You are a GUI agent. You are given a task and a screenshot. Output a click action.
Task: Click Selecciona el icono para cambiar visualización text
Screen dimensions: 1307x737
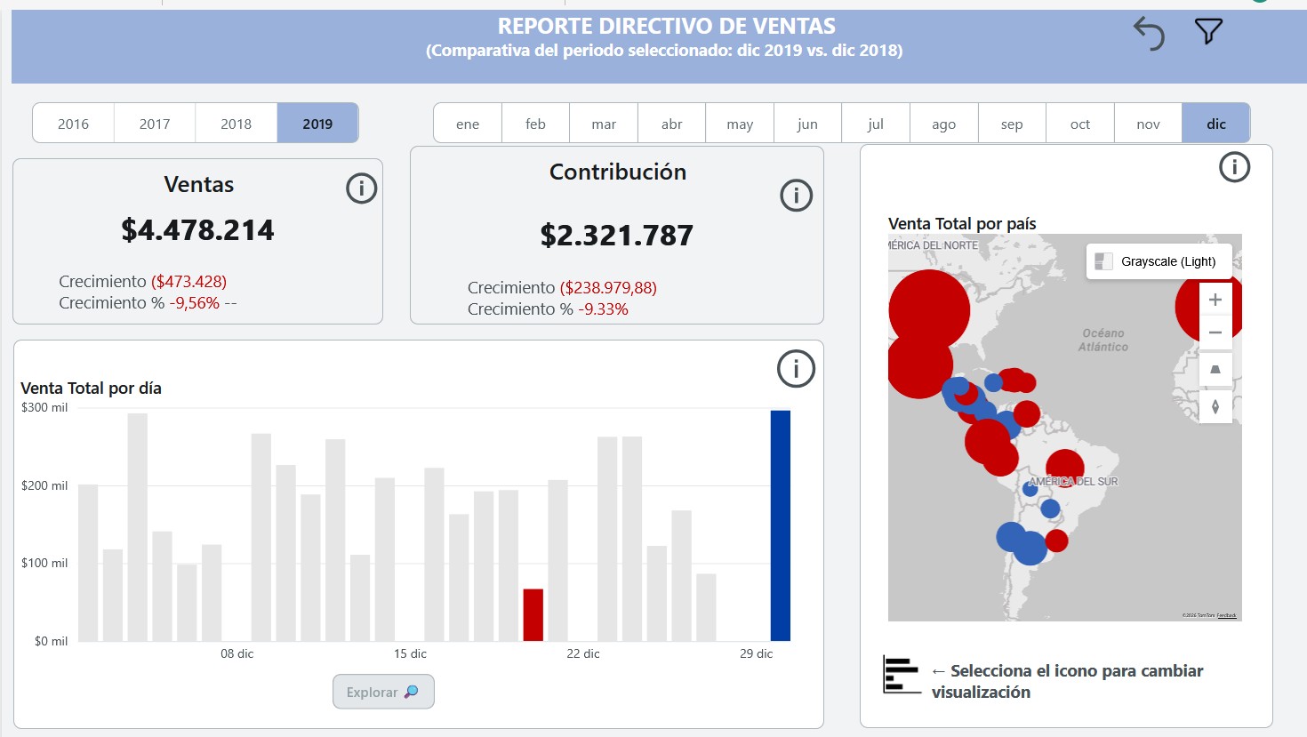click(x=1067, y=682)
